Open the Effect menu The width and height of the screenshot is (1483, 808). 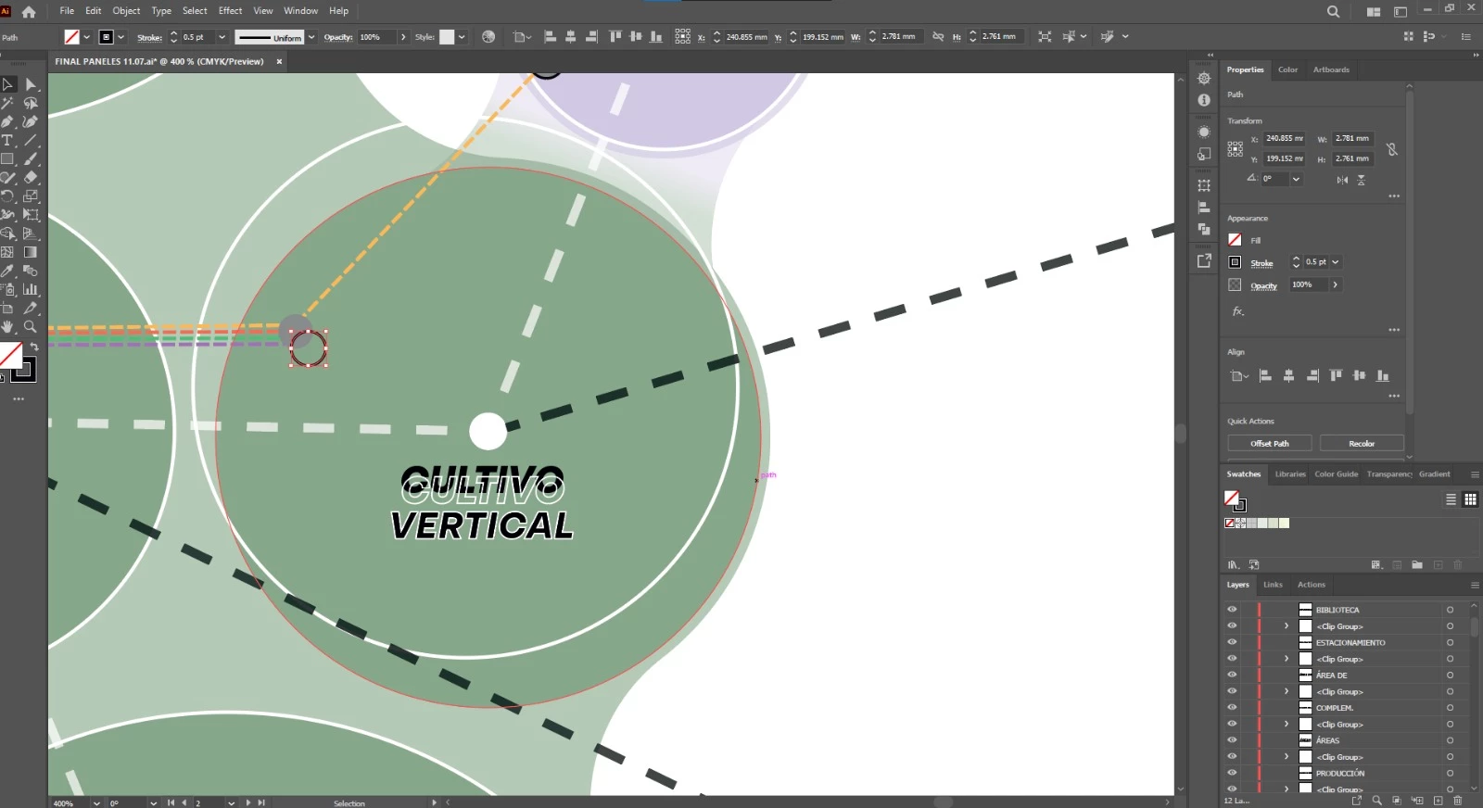pyautogui.click(x=230, y=11)
